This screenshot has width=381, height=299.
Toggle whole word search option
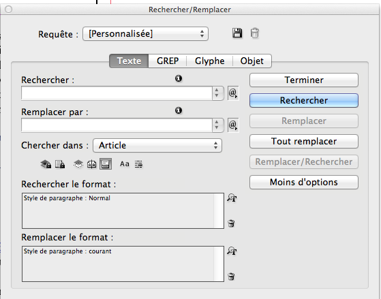click(138, 164)
